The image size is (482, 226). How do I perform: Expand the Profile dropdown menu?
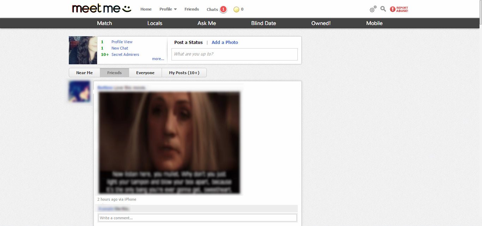click(x=168, y=9)
